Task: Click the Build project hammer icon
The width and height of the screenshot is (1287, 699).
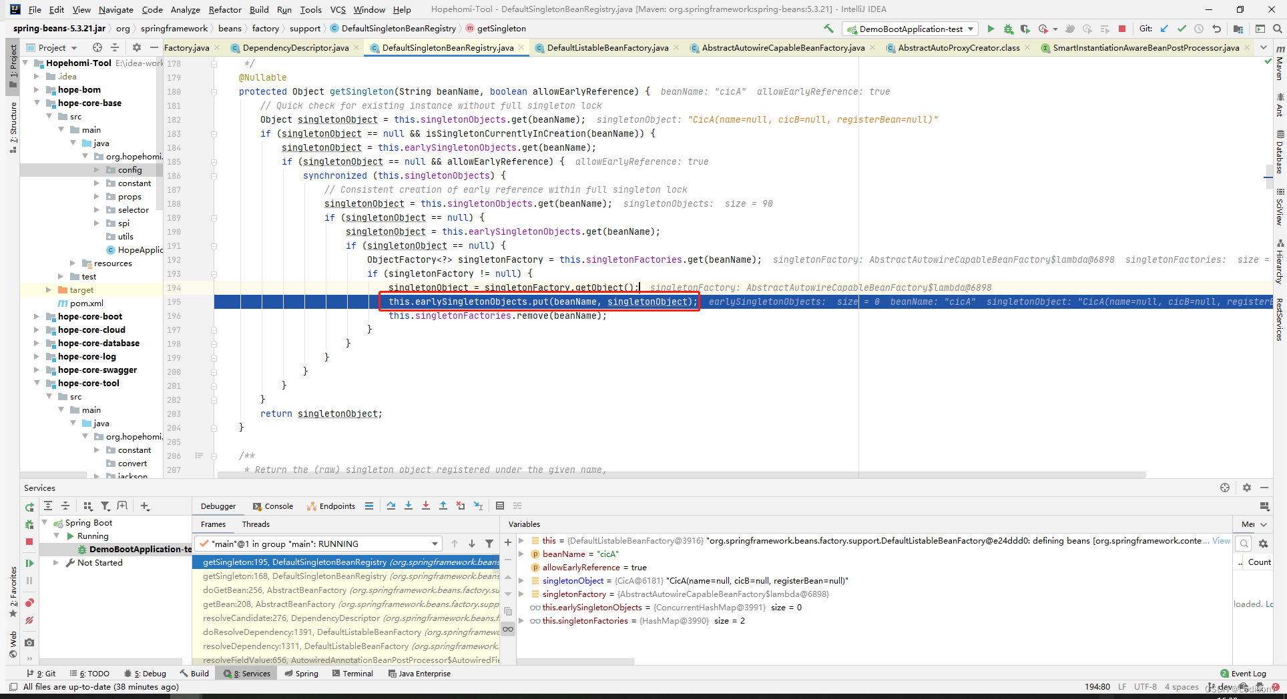Action: (x=828, y=29)
